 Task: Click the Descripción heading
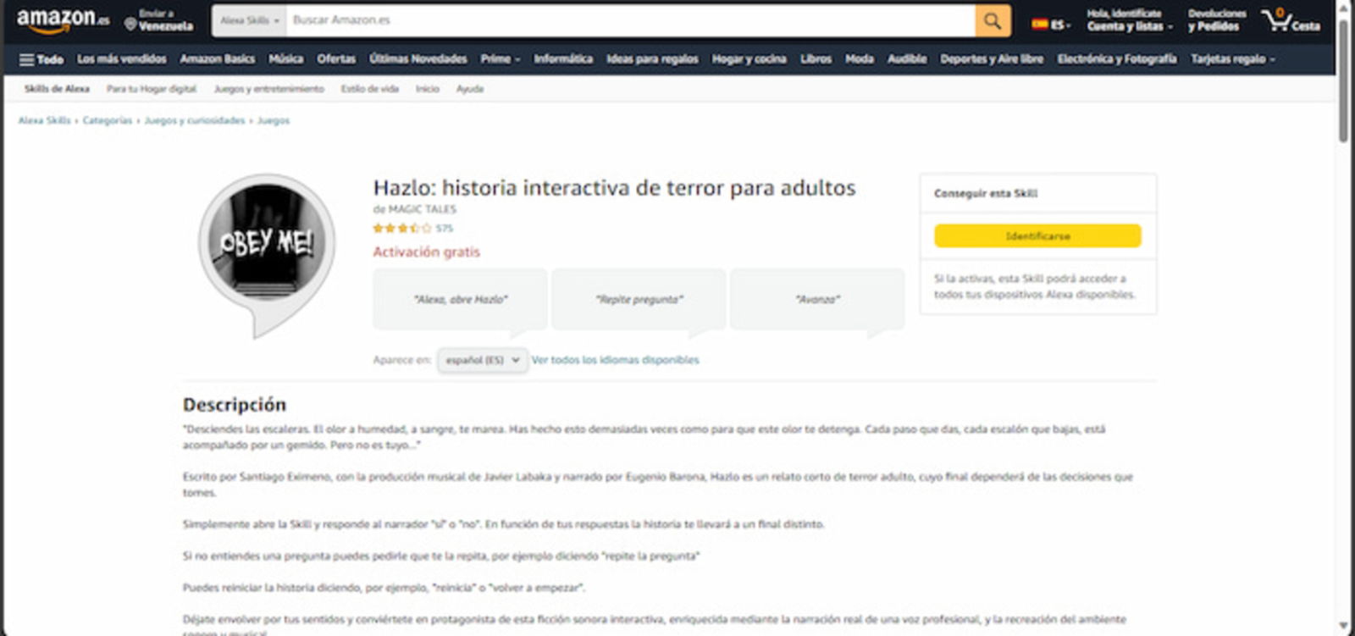[x=235, y=405]
